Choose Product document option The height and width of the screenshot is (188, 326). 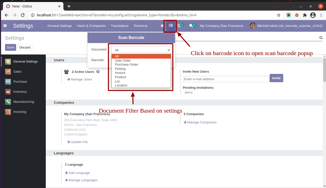141,77
